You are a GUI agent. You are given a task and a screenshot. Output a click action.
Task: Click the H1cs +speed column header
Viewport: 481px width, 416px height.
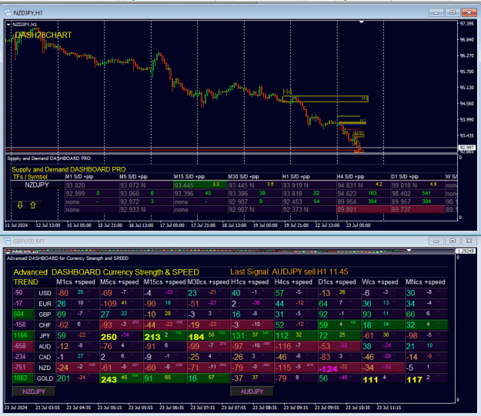pos(250,282)
